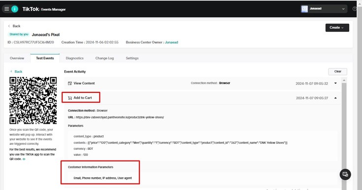Screen dimensions: 362x190
Task: Expand the View Content event row
Action: [335, 83]
